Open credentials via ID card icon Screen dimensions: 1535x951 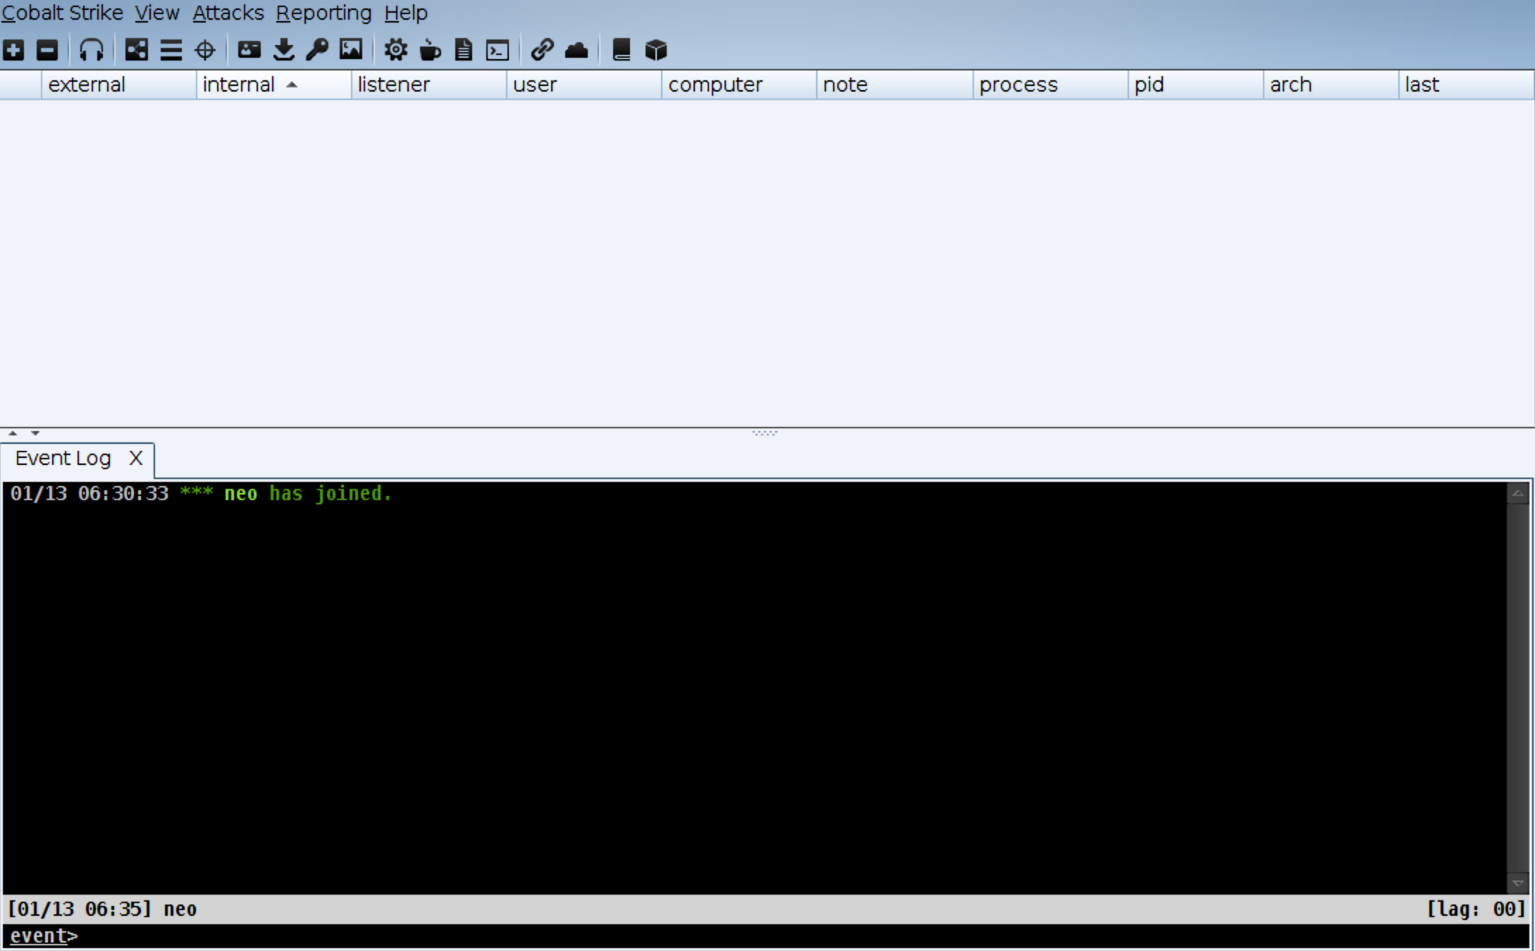click(249, 50)
